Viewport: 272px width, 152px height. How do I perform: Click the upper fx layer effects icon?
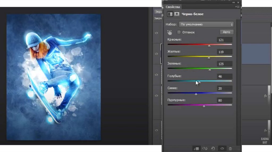pos(265,96)
